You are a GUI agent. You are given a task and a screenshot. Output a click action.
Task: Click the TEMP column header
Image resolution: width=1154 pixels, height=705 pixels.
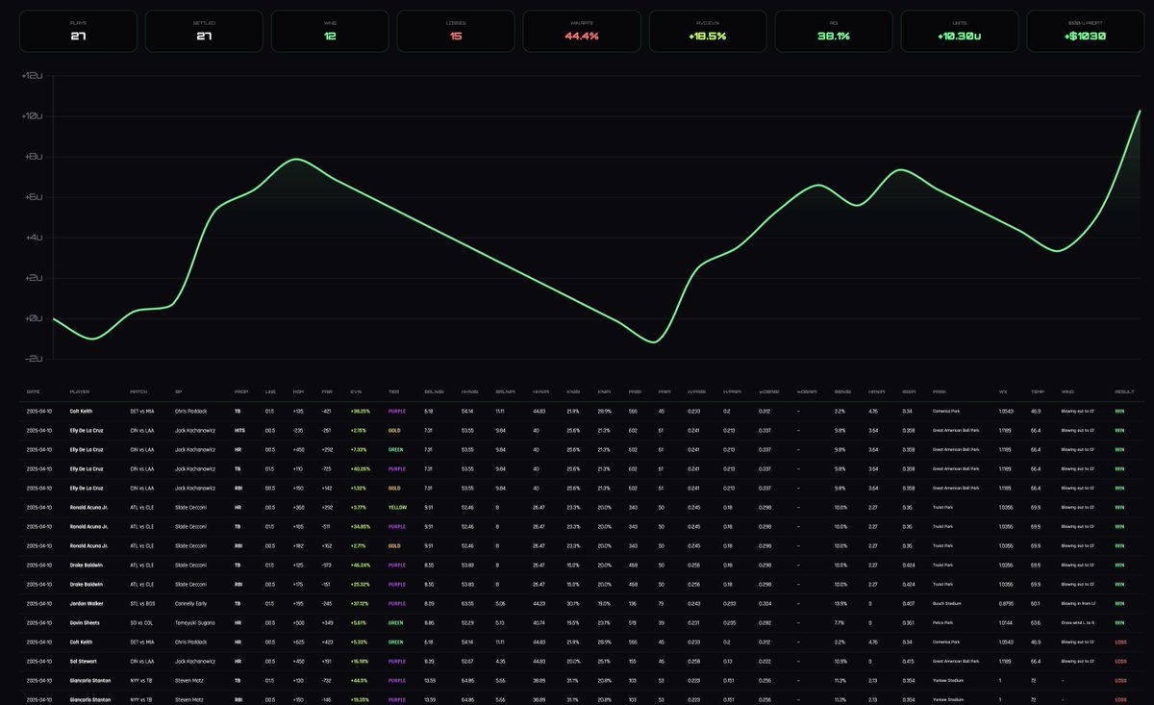click(1037, 391)
